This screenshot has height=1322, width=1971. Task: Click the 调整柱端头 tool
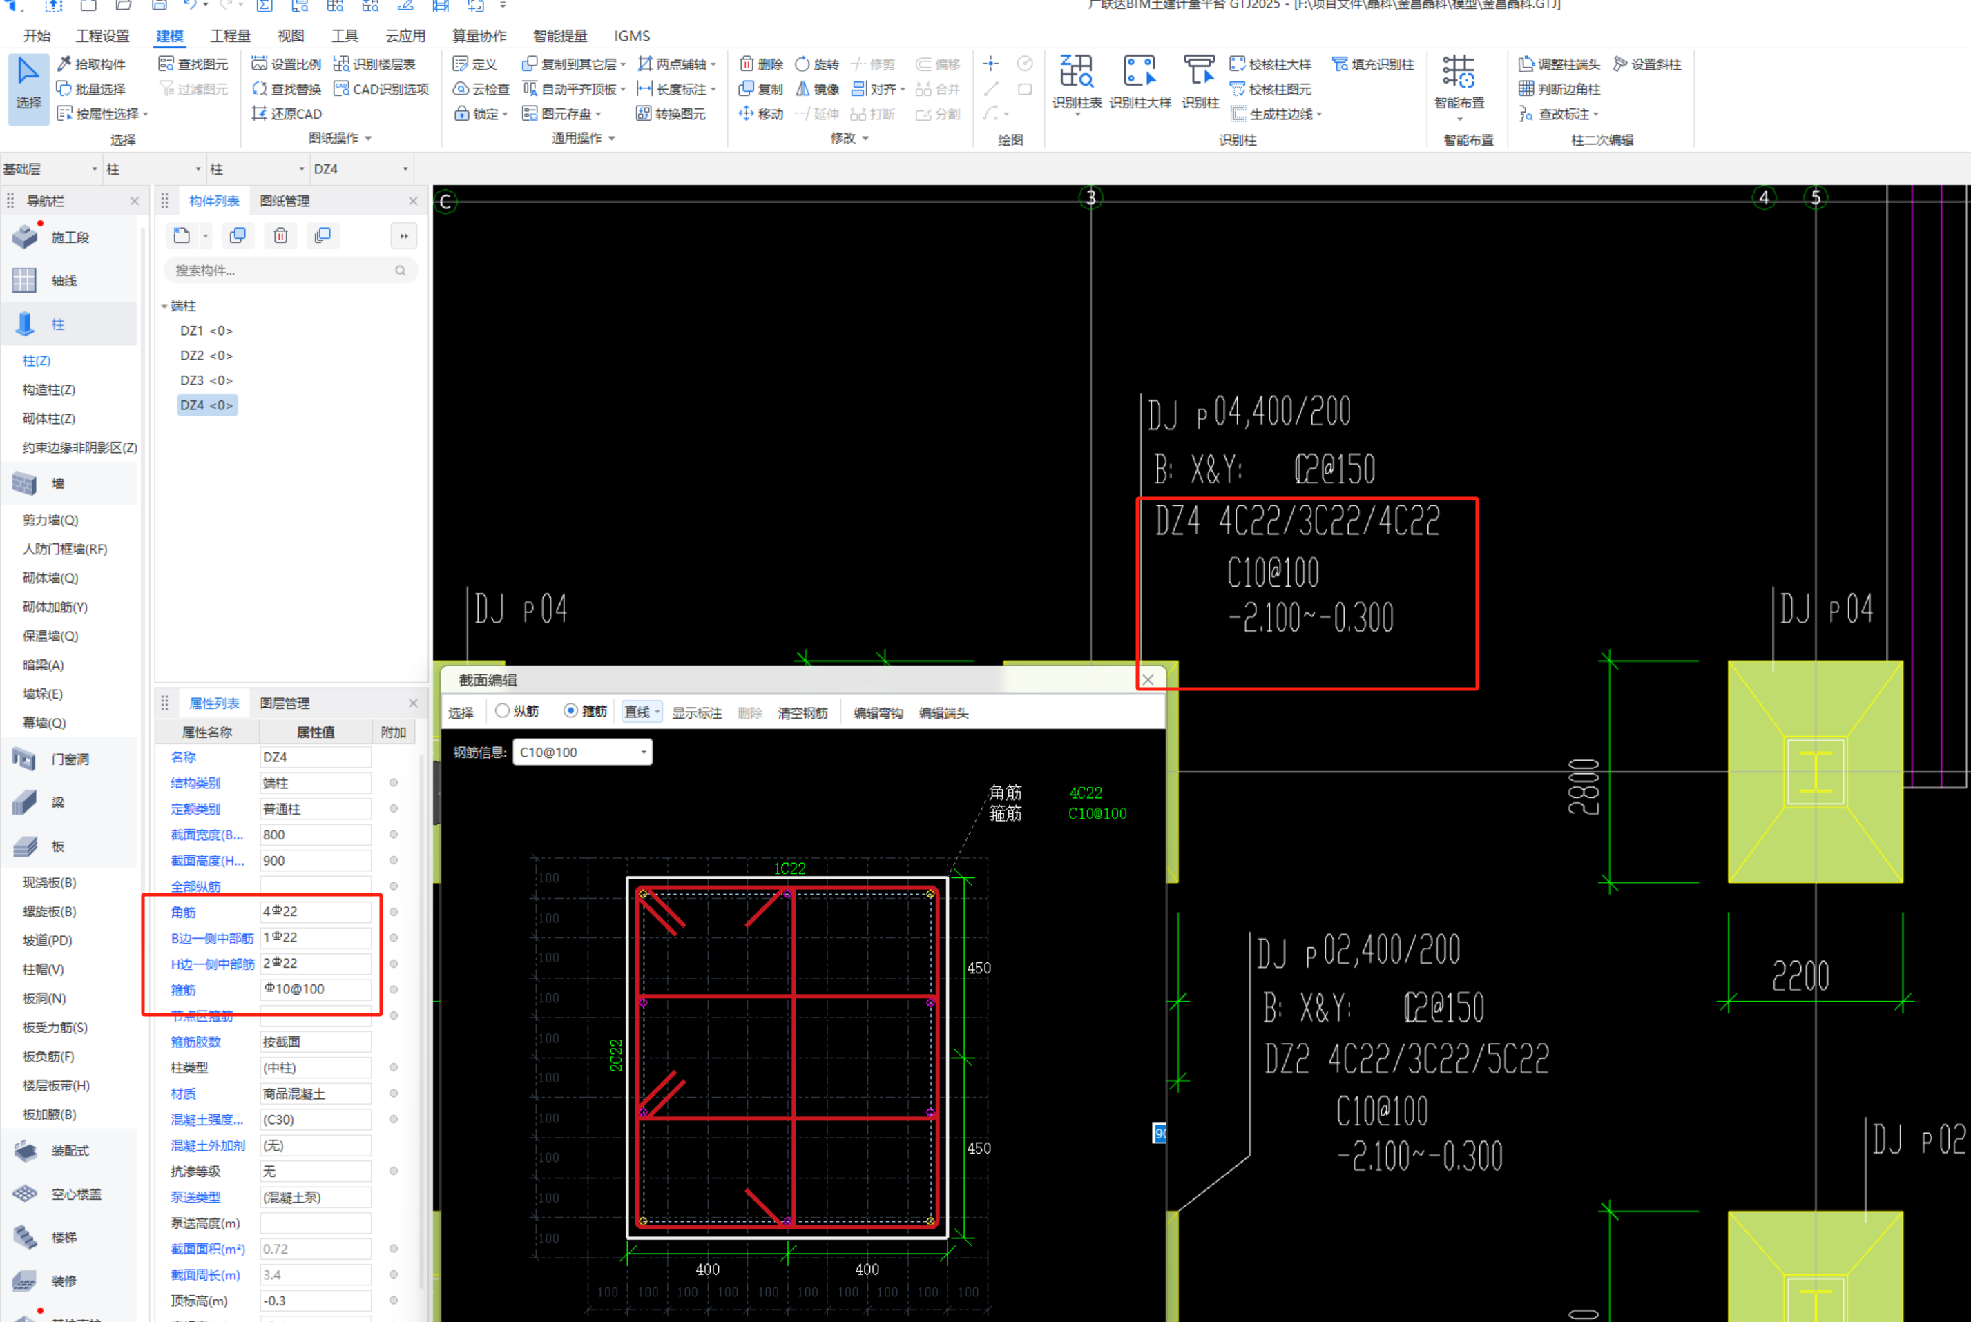pyautogui.click(x=1559, y=64)
